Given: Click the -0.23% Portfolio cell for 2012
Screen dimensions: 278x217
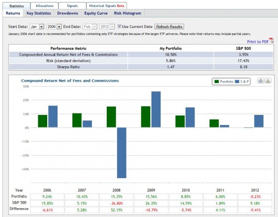Looking at the screenshot, I should pyautogui.click(x=255, y=197).
